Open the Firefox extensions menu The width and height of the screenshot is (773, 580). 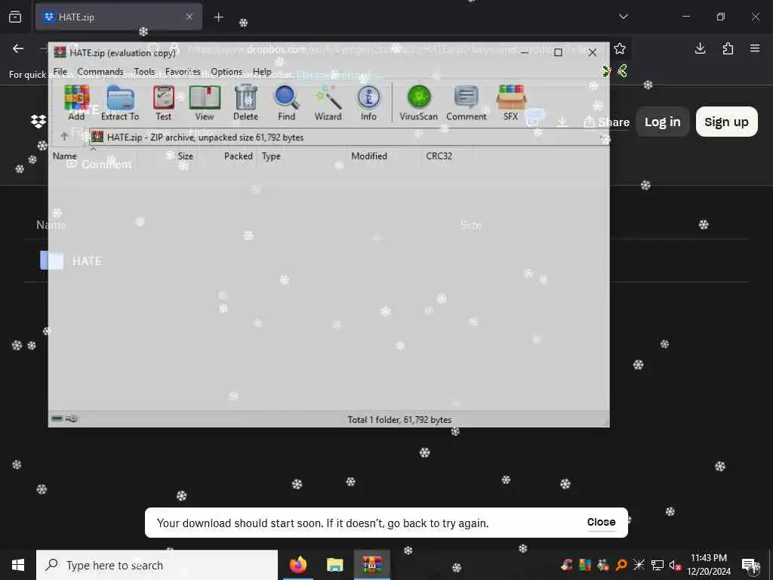728,48
